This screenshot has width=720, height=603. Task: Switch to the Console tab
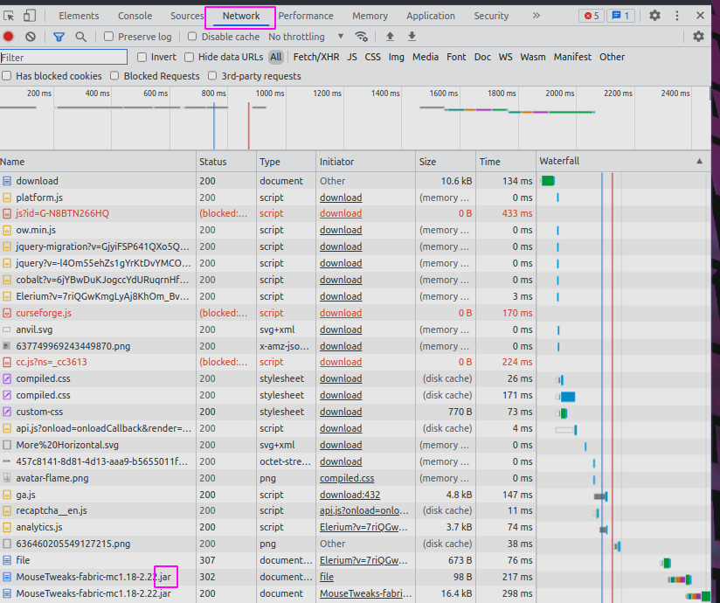pos(135,16)
